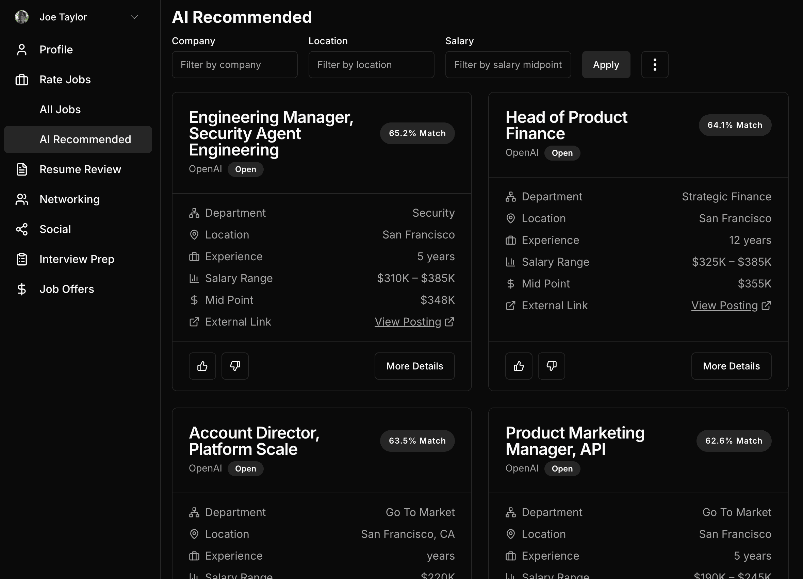
Task: Select AI Recommended in the sidebar
Action: coord(85,139)
